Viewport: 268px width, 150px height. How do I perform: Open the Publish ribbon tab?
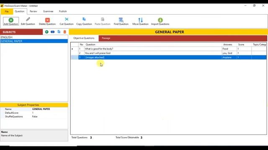tap(63, 11)
